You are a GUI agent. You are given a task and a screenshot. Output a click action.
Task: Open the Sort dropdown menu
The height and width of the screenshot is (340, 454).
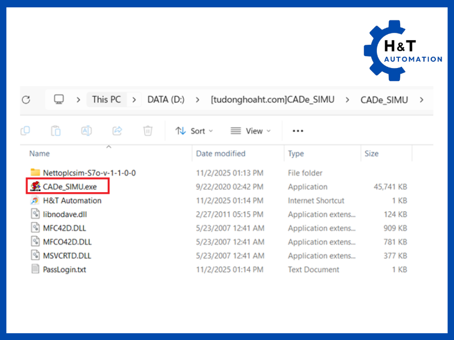pyautogui.click(x=194, y=131)
